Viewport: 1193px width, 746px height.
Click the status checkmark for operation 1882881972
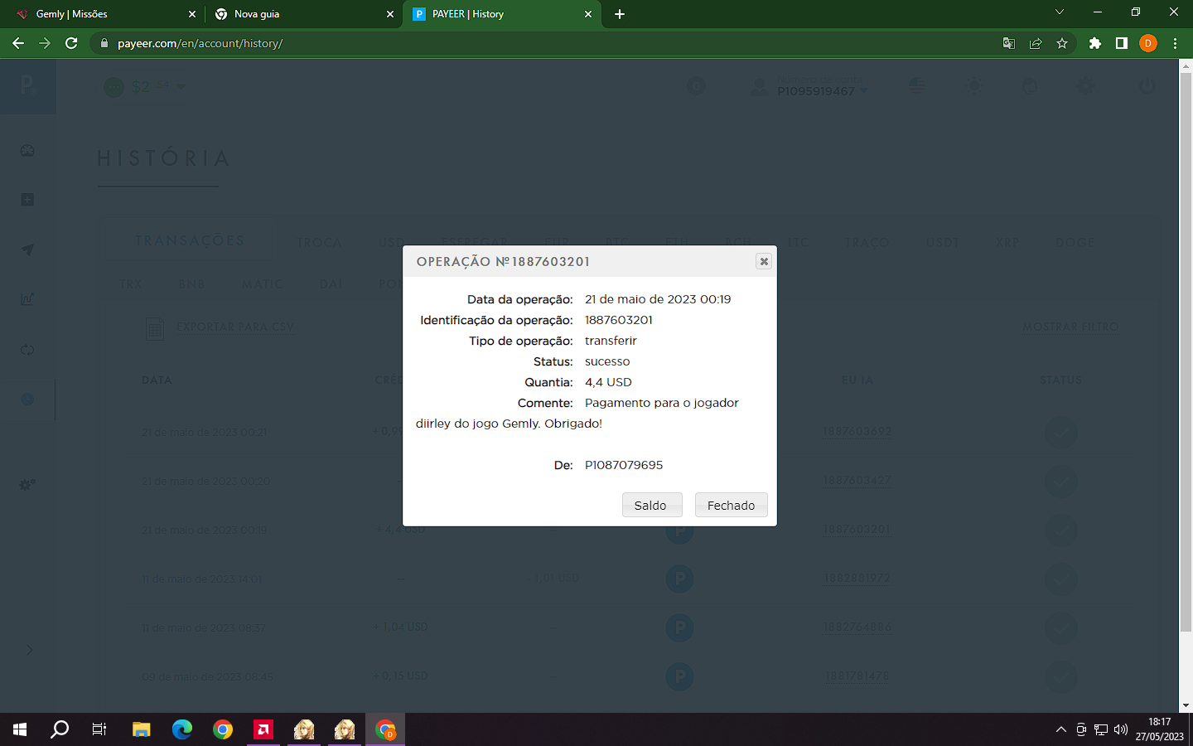pos(1060,579)
